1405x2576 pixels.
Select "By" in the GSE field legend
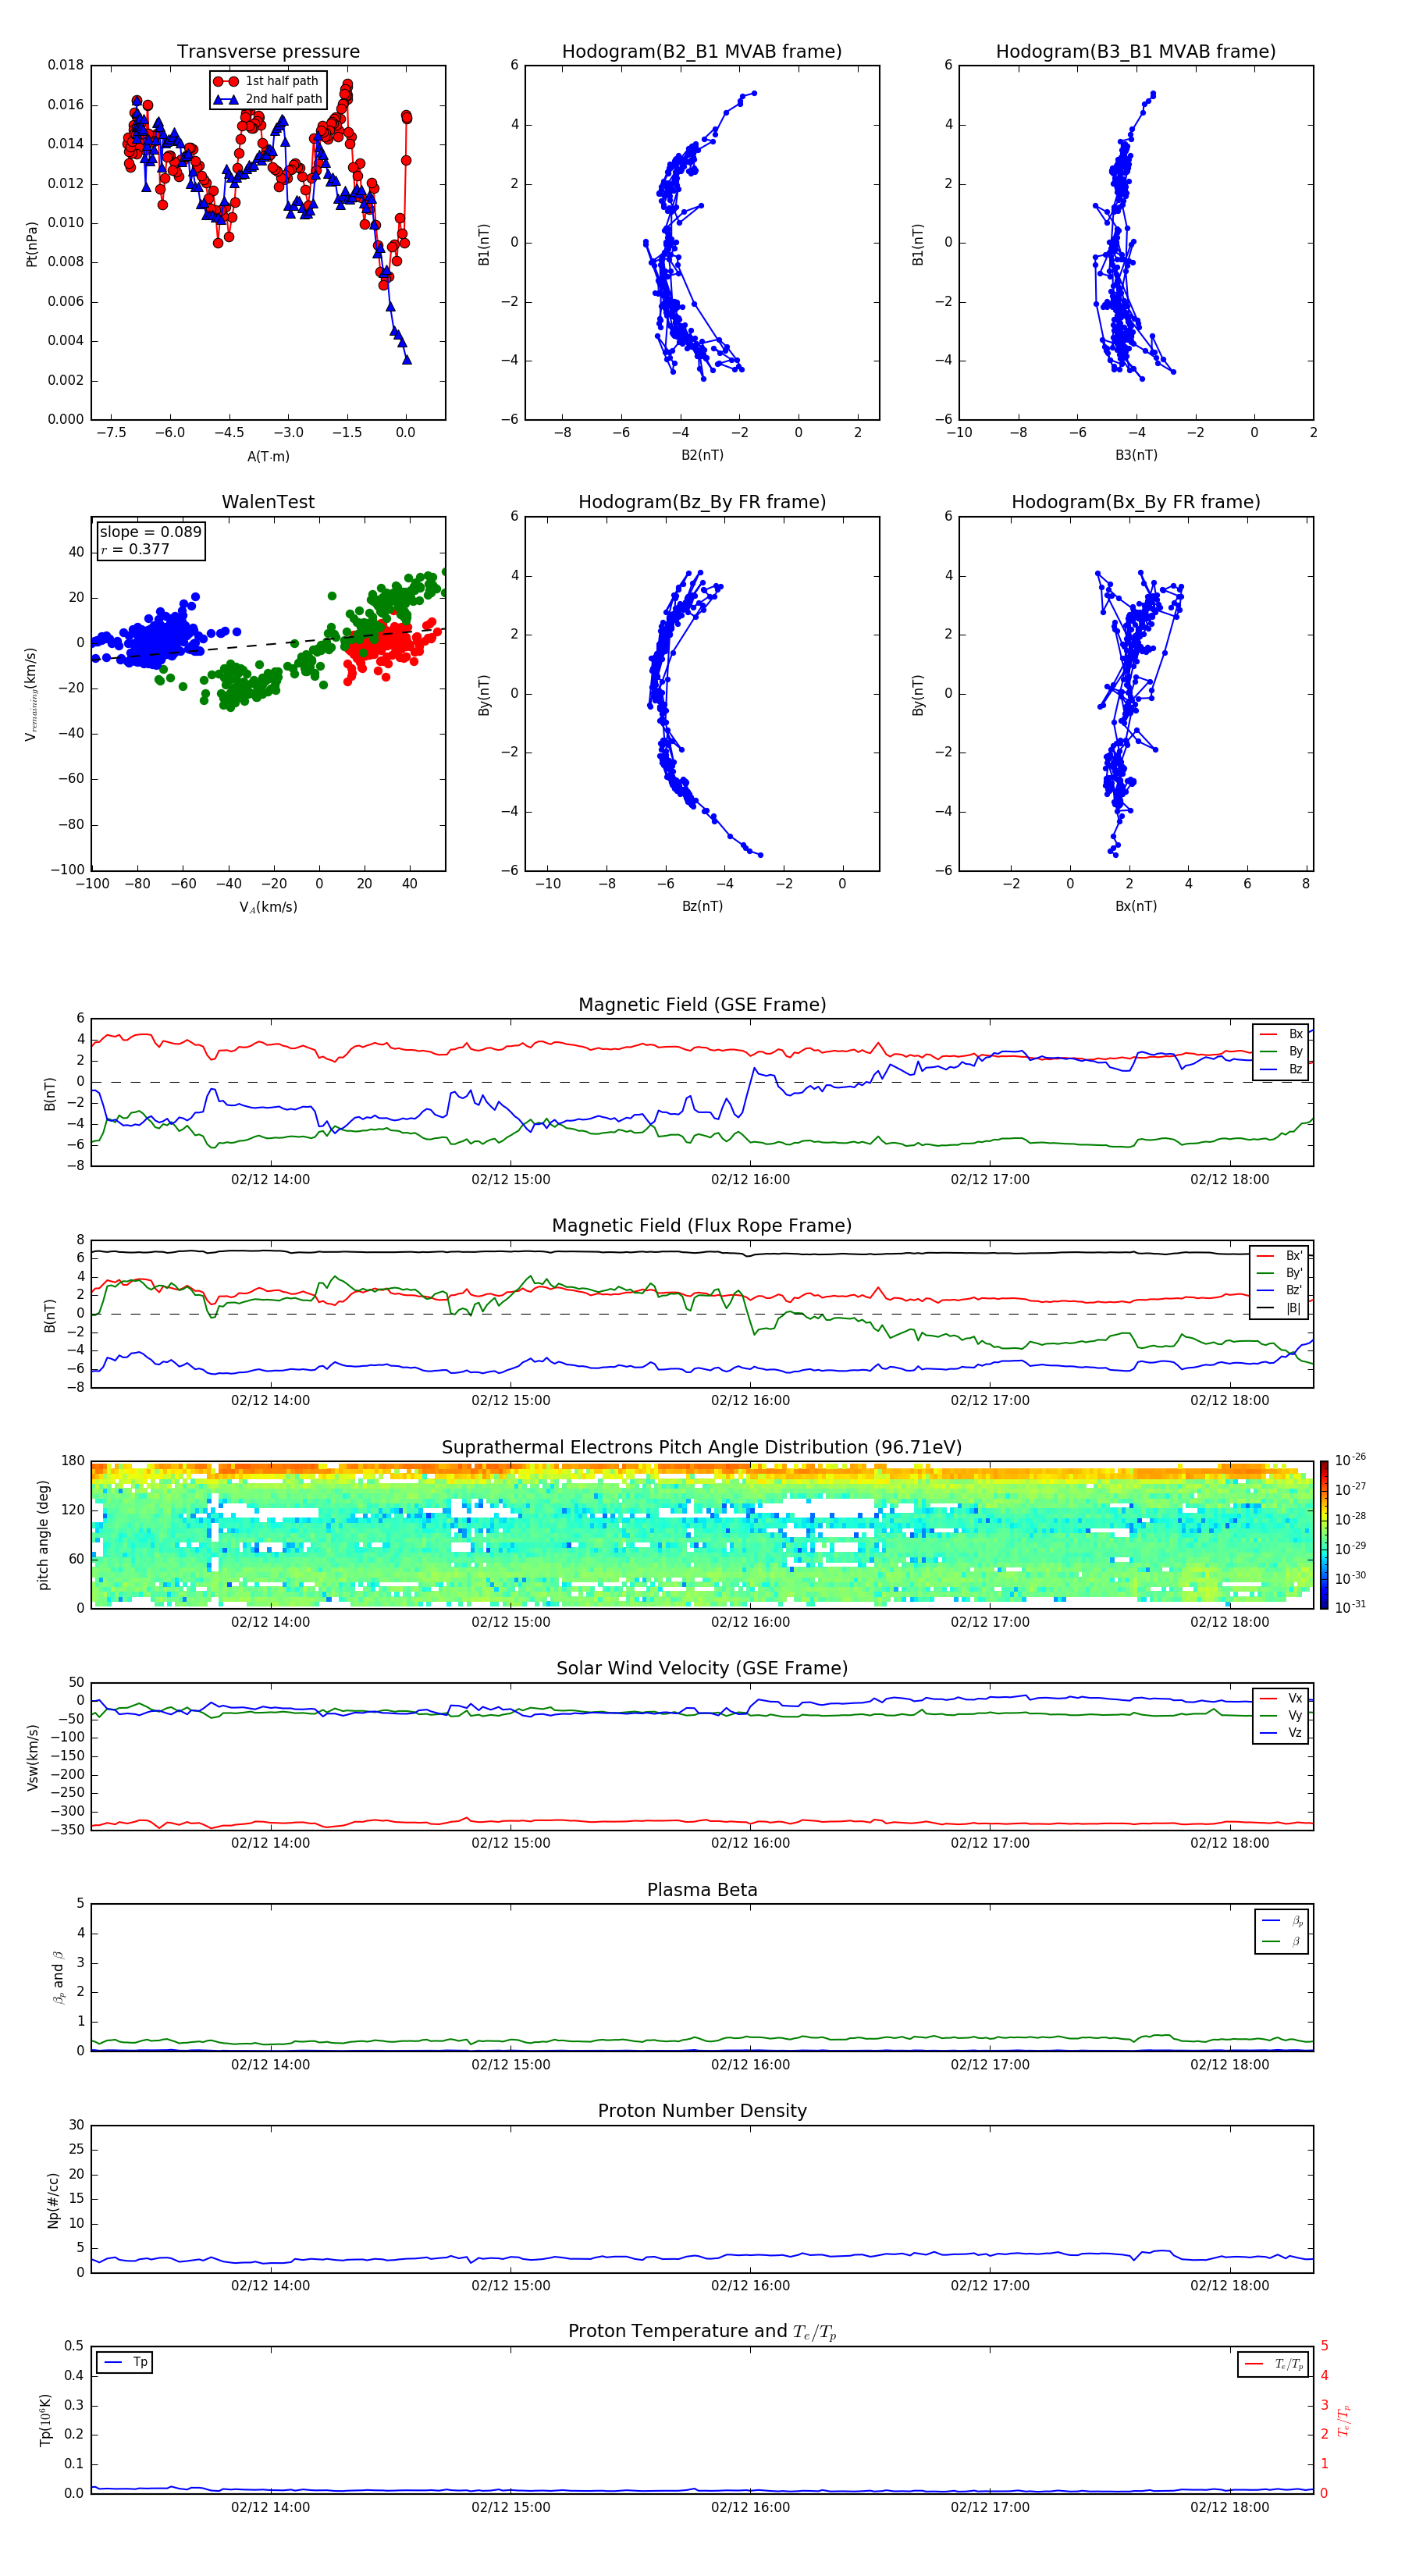1282,1051
